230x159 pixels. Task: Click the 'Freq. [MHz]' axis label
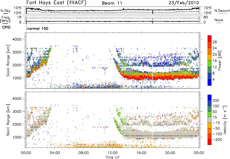5,20
